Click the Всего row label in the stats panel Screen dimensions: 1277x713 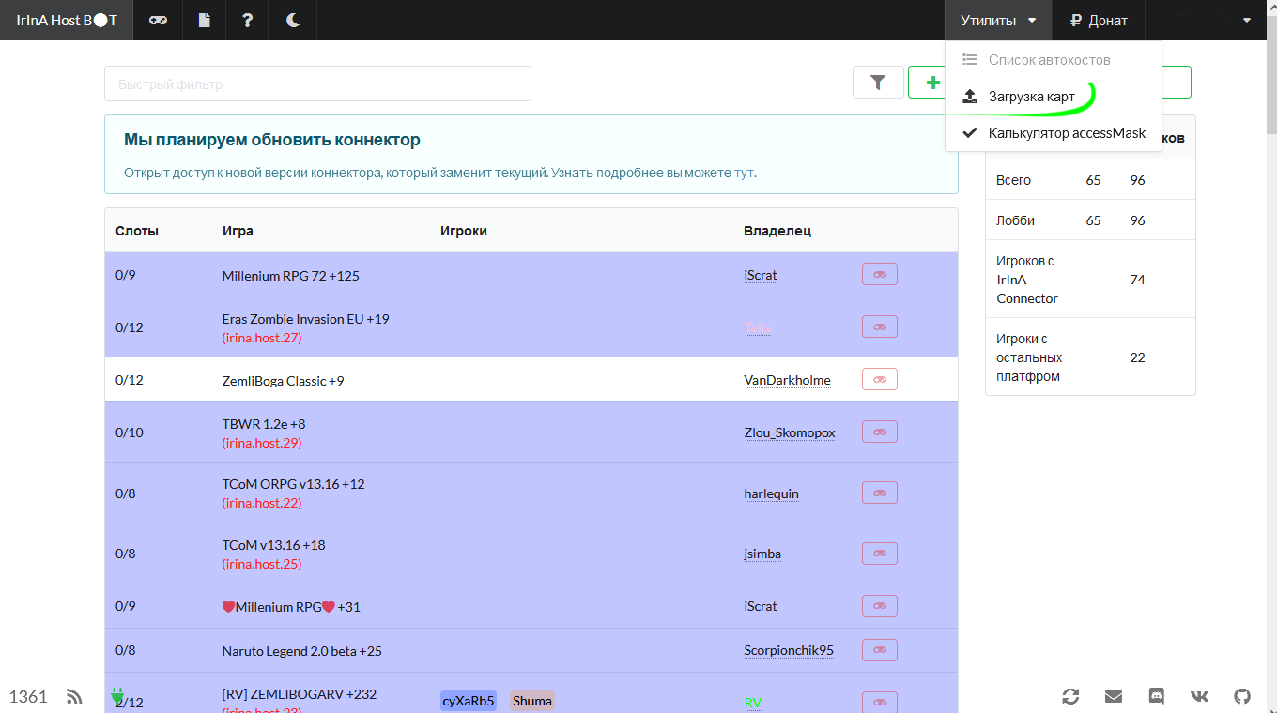pos(1013,180)
